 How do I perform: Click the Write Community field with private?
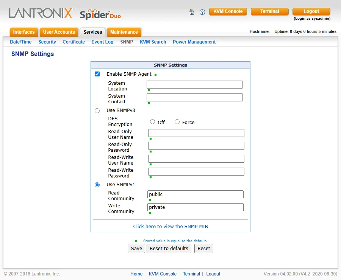point(195,207)
